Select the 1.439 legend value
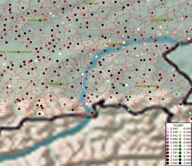 174,149
